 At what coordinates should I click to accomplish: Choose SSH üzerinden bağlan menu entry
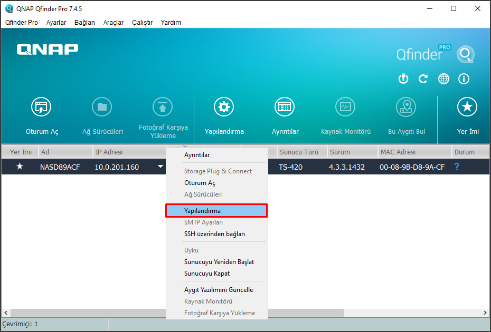click(x=214, y=234)
